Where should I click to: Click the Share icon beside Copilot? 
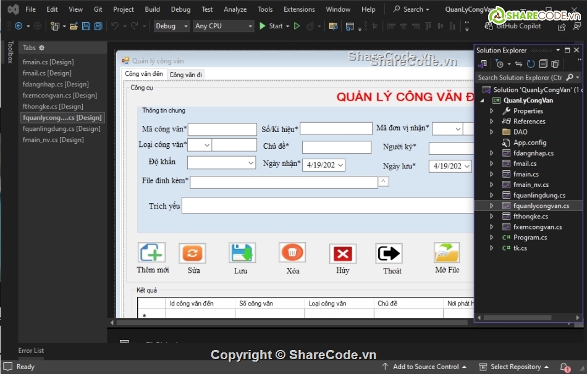(x=562, y=27)
